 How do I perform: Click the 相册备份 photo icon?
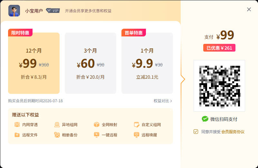coord(57,135)
